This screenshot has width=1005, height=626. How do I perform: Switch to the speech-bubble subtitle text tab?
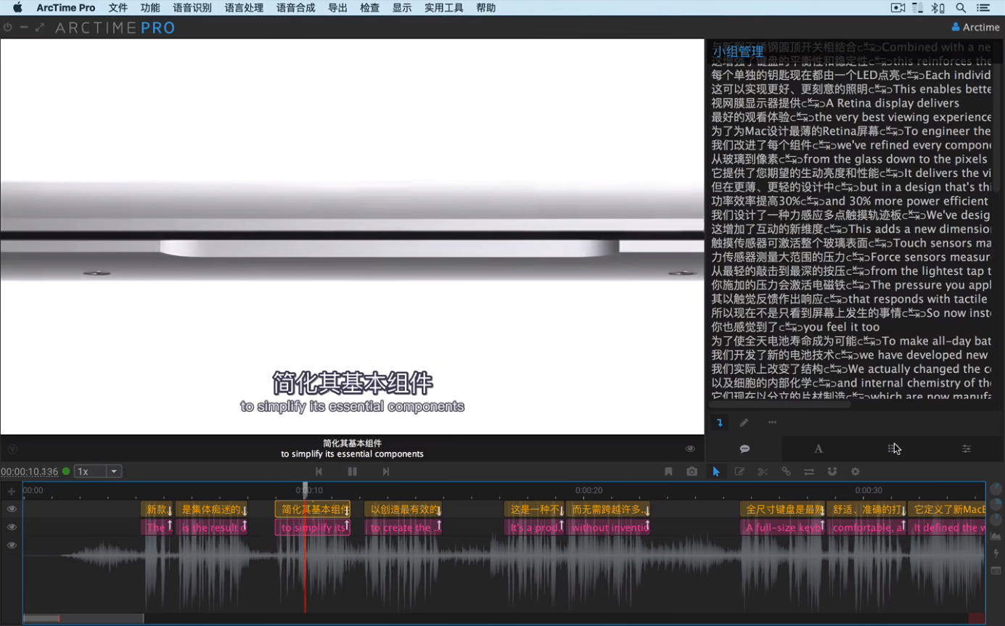coord(744,449)
